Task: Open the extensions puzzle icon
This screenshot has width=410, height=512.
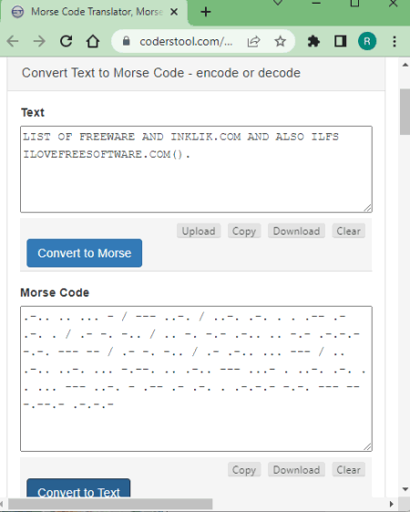Action: click(313, 41)
